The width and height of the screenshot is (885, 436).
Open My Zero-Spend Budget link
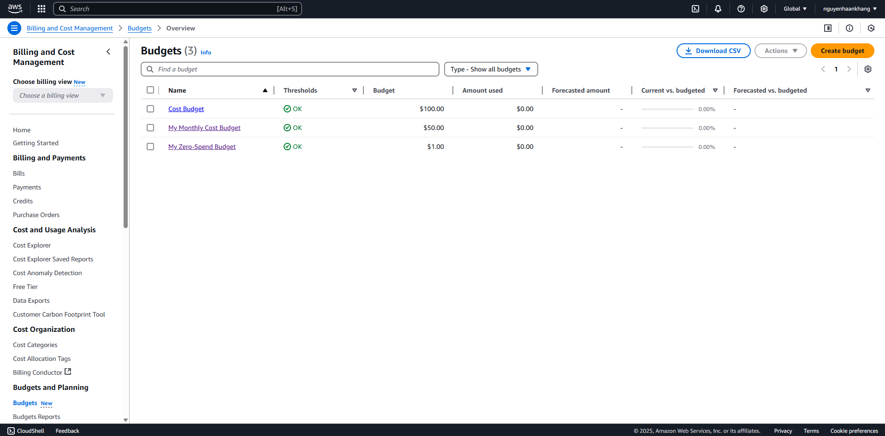202,147
